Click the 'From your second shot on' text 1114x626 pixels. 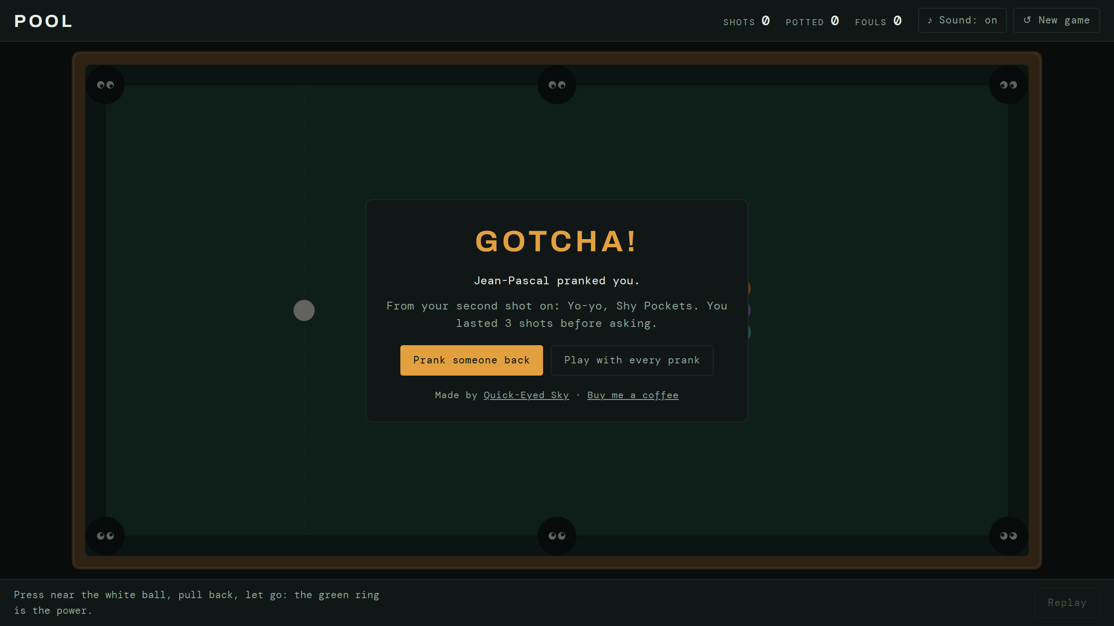[557, 315]
